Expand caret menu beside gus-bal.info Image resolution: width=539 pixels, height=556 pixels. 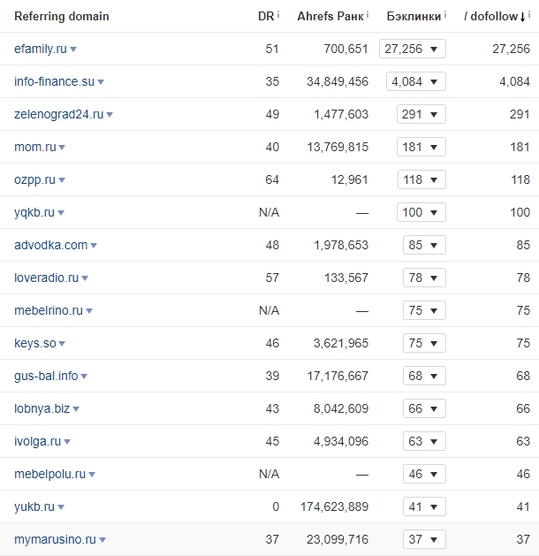click(x=84, y=377)
